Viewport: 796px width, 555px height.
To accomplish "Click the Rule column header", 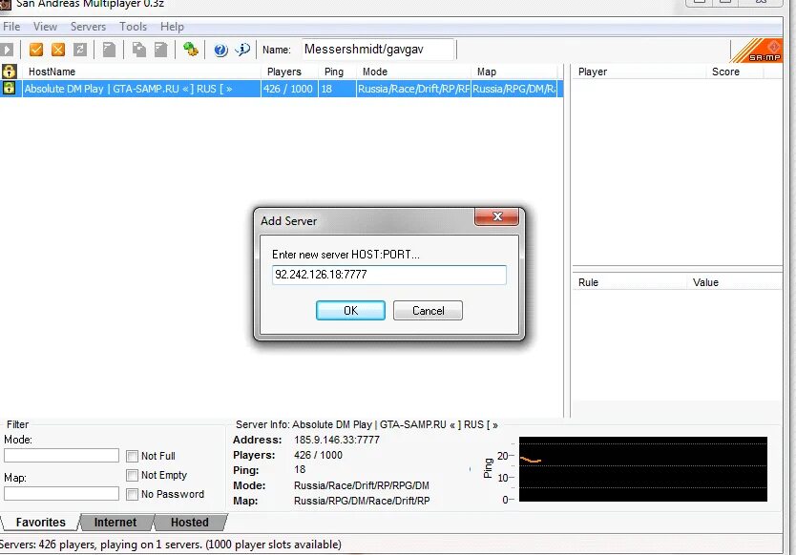I will point(629,282).
